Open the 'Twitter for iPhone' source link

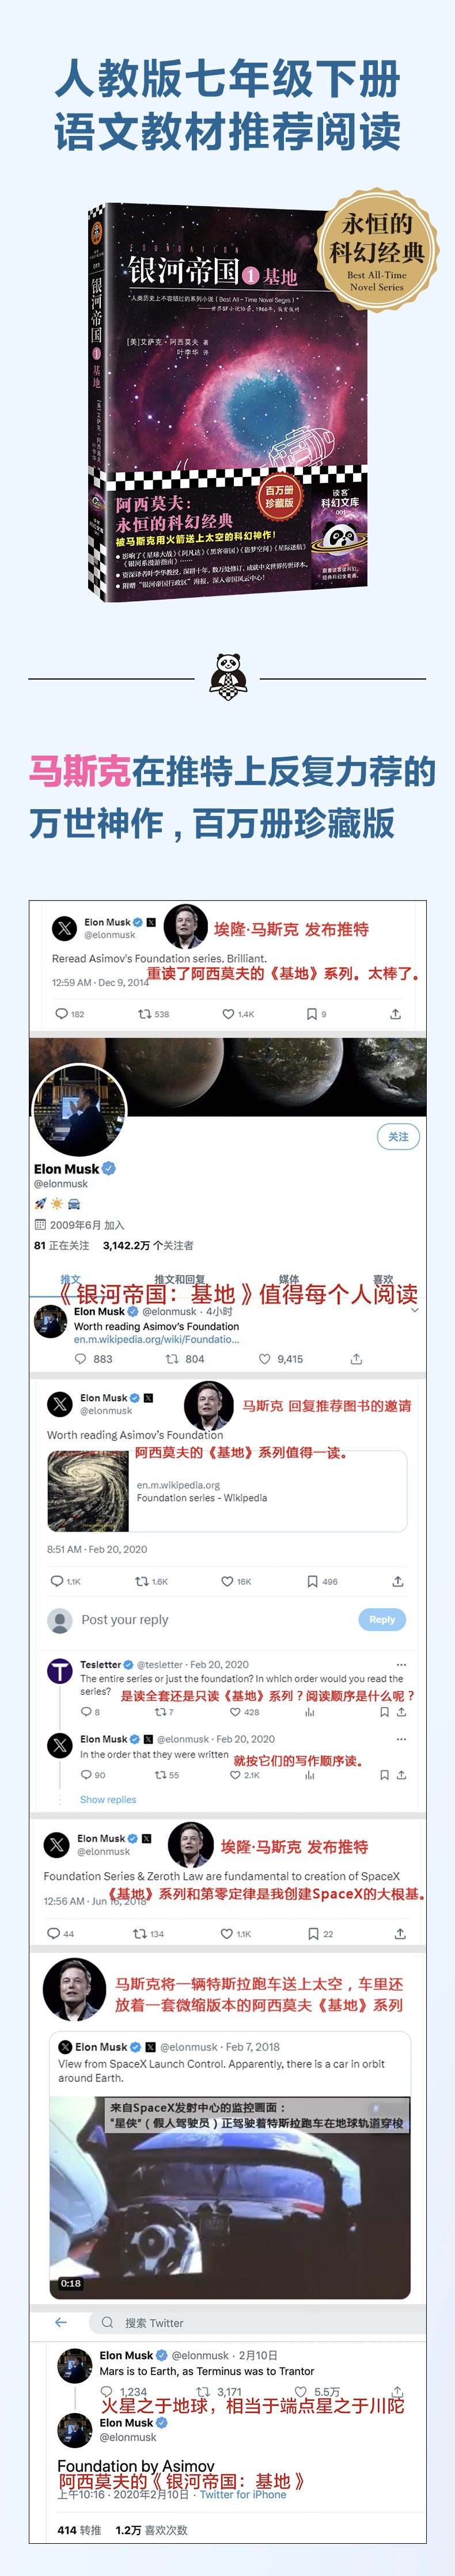click(243, 2494)
